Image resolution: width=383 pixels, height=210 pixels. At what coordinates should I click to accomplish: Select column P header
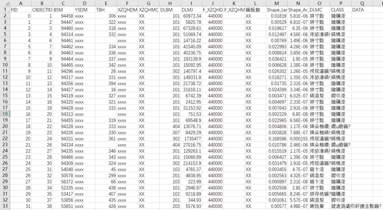point(341,3)
